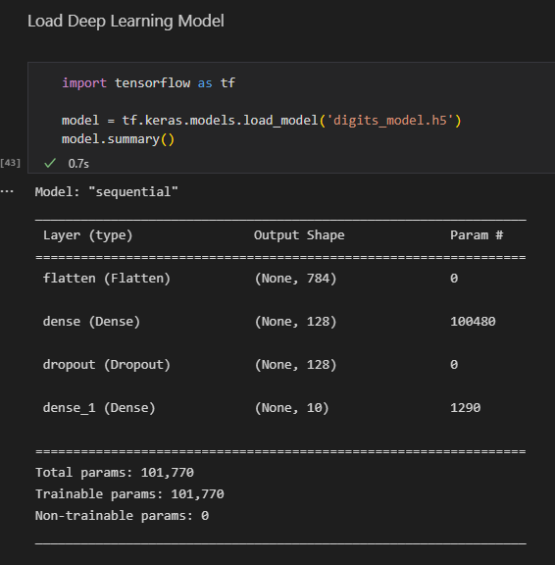Click the 'digits_model.h5' string in code
Image resolution: width=555 pixels, height=565 pixels.
point(389,120)
